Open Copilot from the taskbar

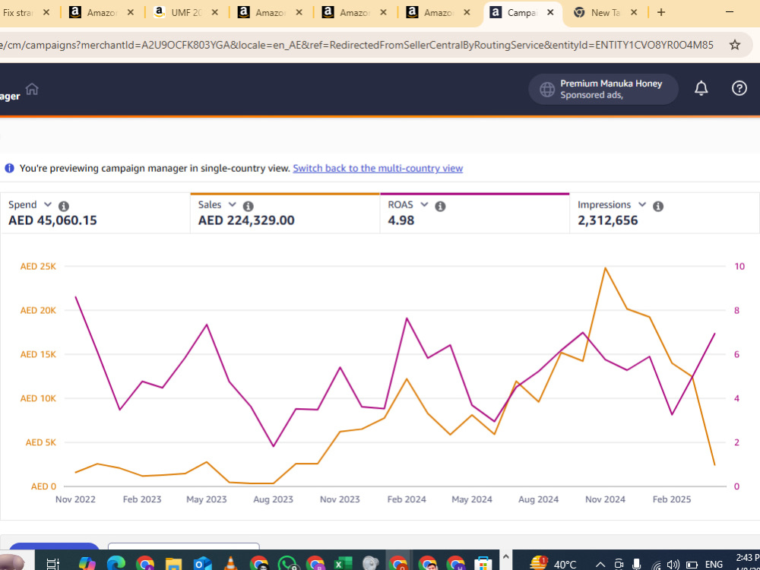pyautogui.click(x=87, y=563)
